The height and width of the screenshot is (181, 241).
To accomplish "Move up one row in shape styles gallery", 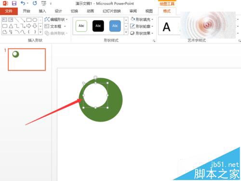I will tap(126, 20).
